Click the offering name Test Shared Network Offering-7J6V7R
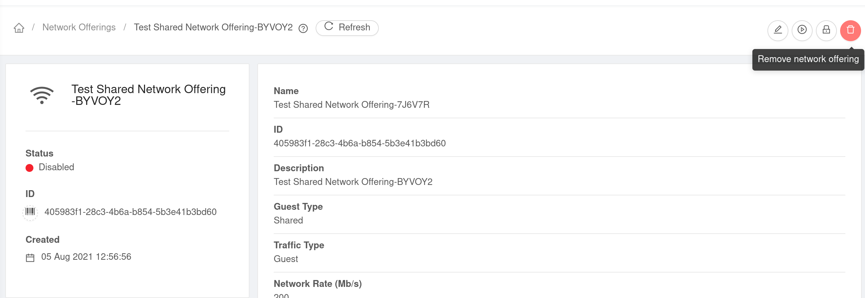865x298 pixels. pyautogui.click(x=352, y=105)
